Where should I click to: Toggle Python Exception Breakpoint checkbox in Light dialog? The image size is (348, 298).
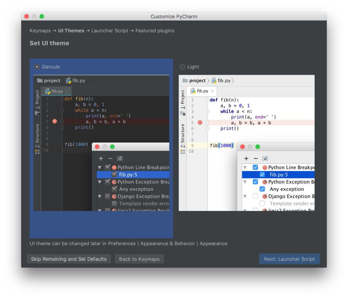pyautogui.click(x=256, y=182)
